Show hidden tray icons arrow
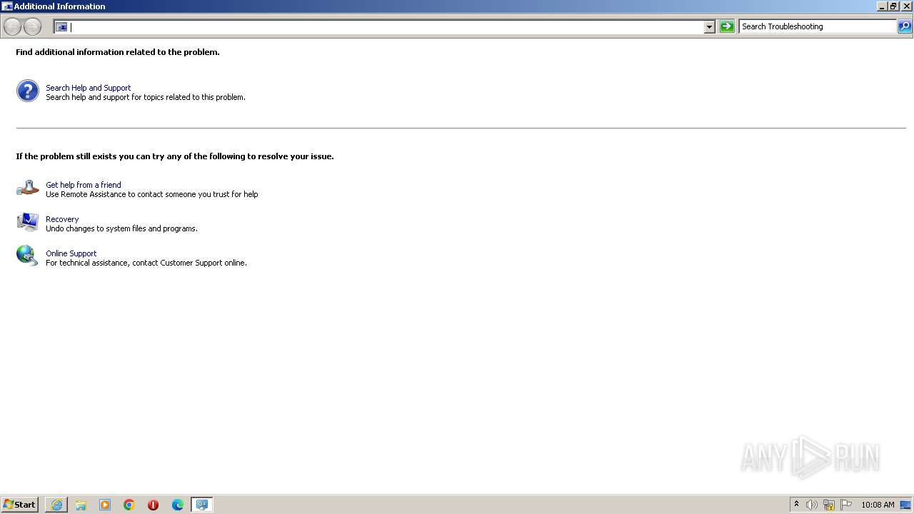914x514 pixels. [x=797, y=505]
